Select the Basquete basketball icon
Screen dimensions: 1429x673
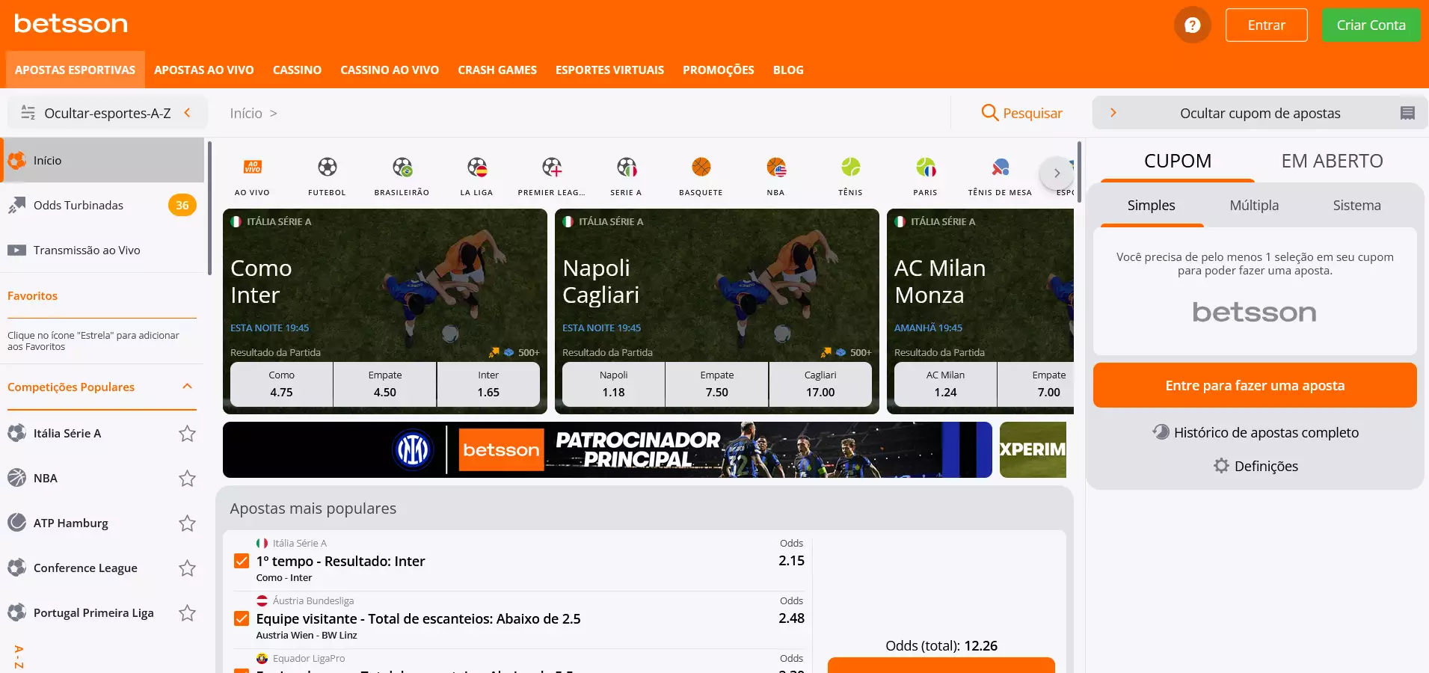[701, 168]
